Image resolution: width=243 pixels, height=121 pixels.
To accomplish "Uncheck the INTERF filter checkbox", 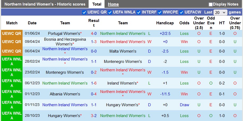I will pyautogui.click(x=139, y=12).
